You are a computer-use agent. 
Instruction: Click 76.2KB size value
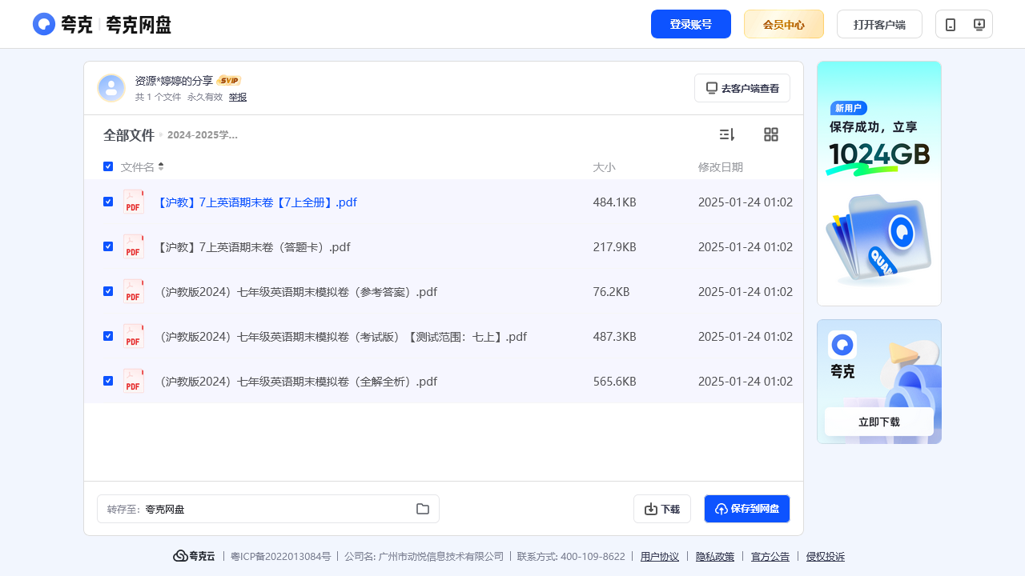[611, 292]
